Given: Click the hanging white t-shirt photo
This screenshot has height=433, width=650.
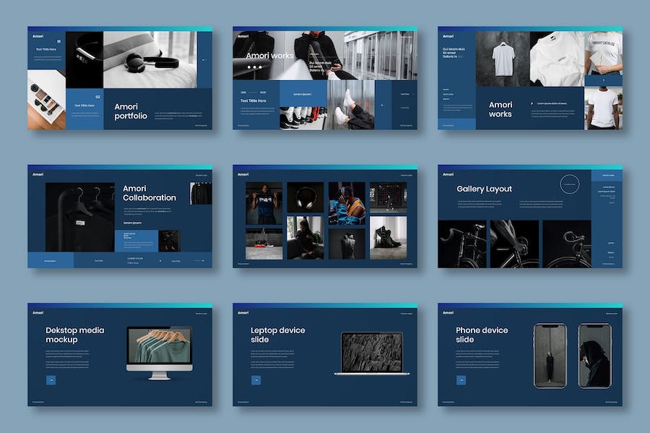Looking at the screenshot, I should click(503, 59).
